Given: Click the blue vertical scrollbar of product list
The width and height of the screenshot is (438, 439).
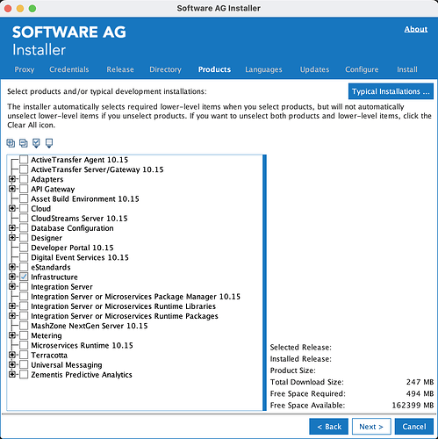Looking at the screenshot, I should (264, 283).
